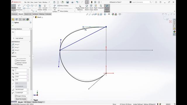Select the Smart Dimension tool
The width and height of the screenshot is (187, 105).
click(x=19, y=8)
